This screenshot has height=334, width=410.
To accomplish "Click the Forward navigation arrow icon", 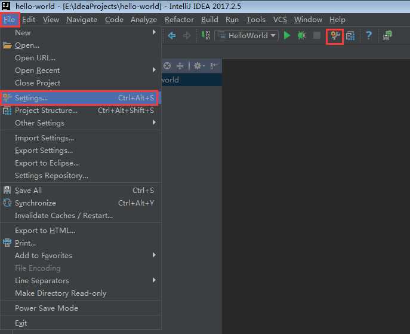I will click(x=187, y=35).
